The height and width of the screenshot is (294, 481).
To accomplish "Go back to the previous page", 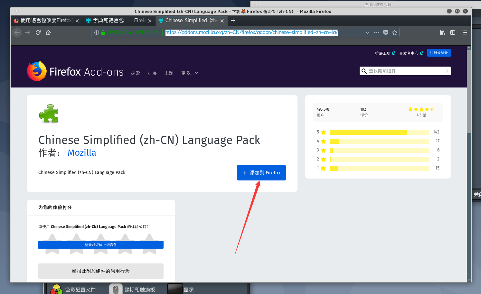I will 17,32.
